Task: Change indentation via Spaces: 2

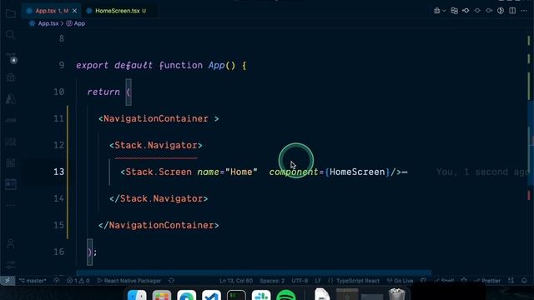Action: 272,281
